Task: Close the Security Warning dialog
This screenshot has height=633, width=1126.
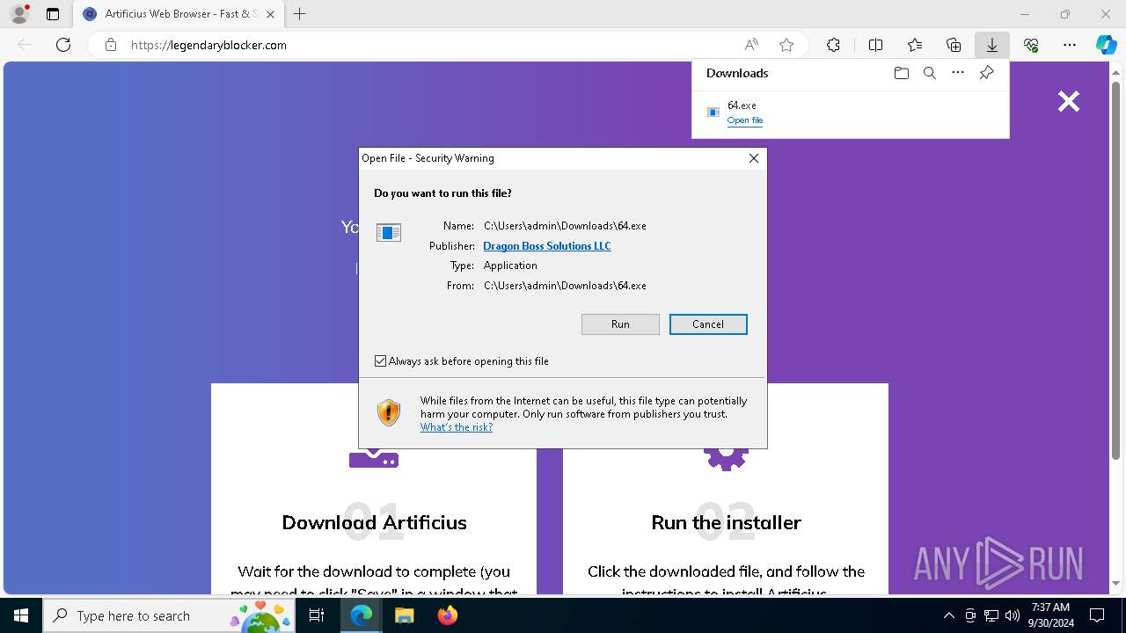Action: click(754, 158)
